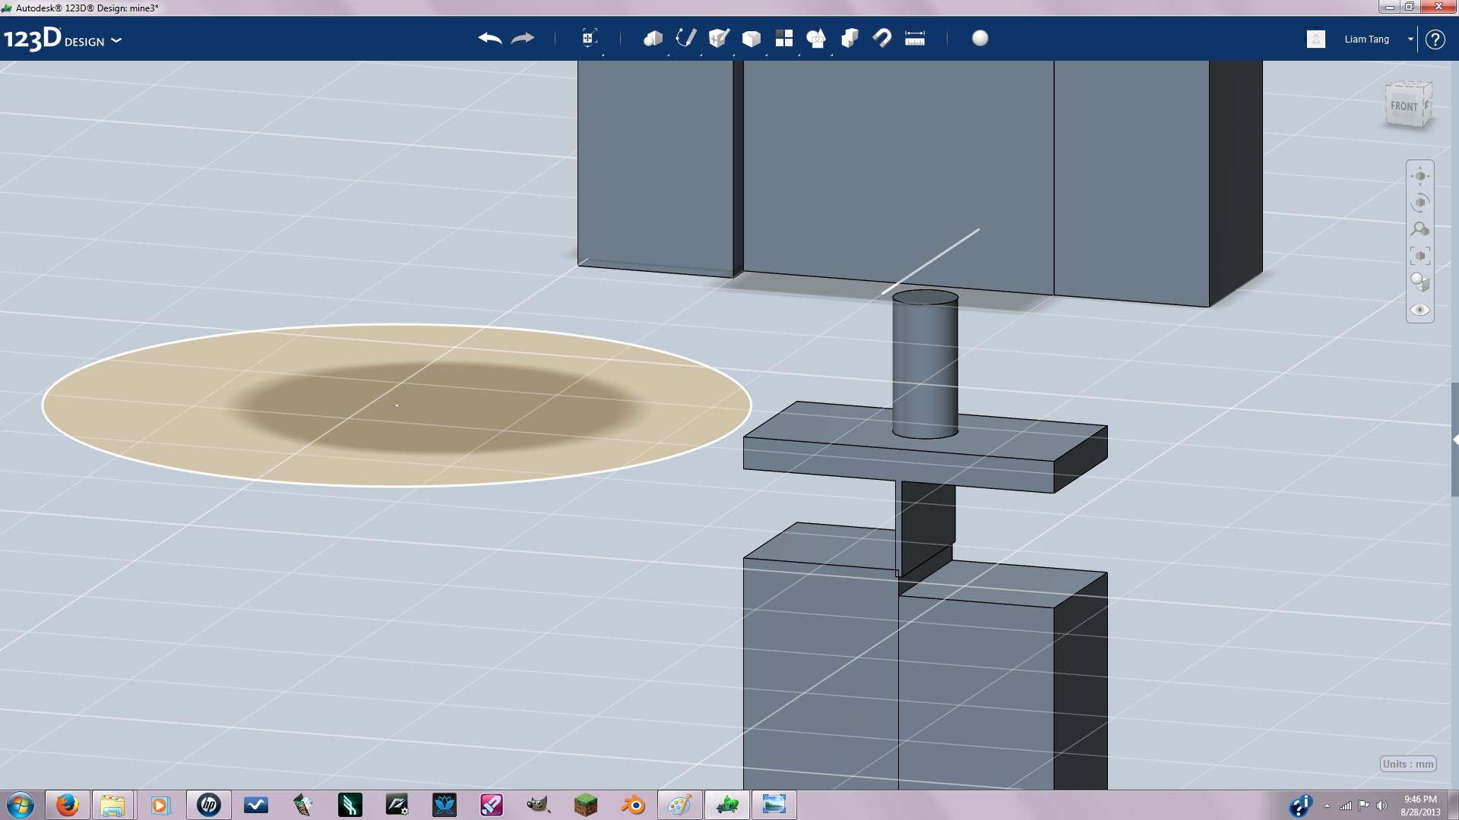The image size is (1459, 820).
Task: Open the visual style cube options
Action: coord(1420,282)
